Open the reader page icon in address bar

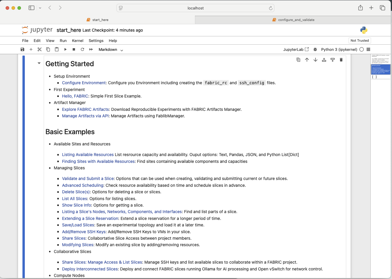point(121,8)
